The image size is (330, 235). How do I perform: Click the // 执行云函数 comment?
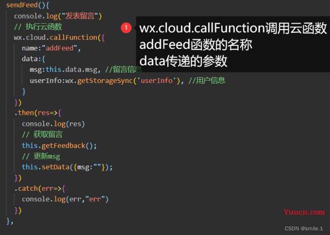click(x=38, y=27)
